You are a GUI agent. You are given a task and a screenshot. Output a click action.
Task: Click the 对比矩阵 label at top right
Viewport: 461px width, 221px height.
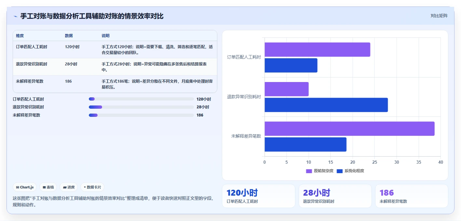tap(439, 16)
